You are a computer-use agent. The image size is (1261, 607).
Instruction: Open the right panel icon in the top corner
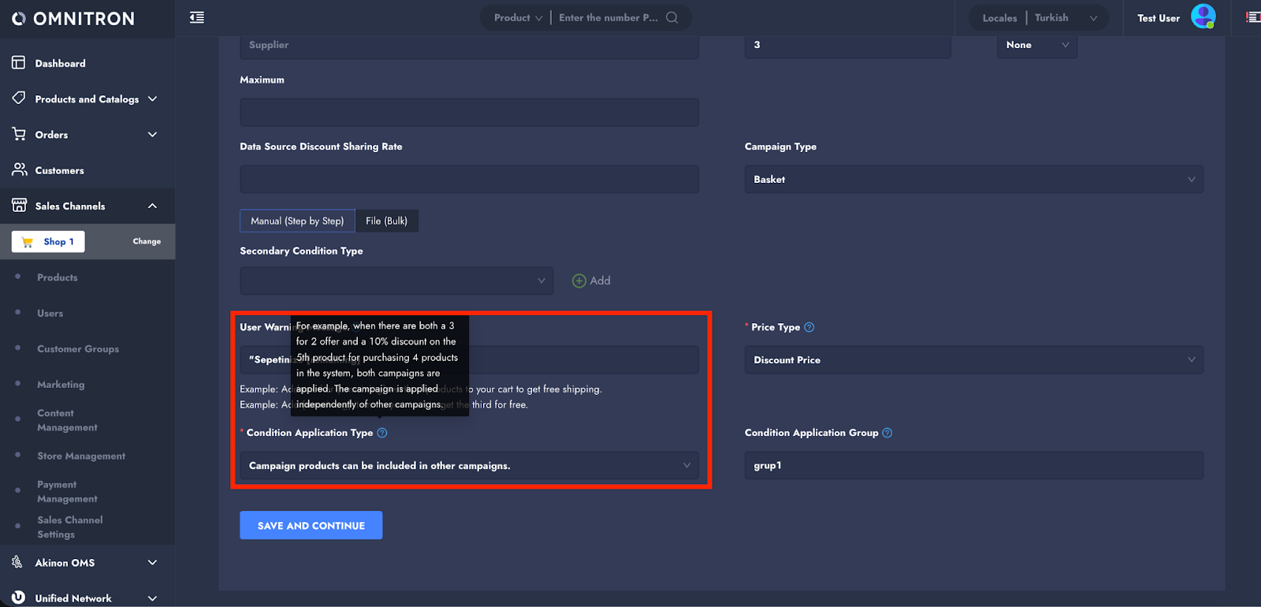(x=1252, y=17)
